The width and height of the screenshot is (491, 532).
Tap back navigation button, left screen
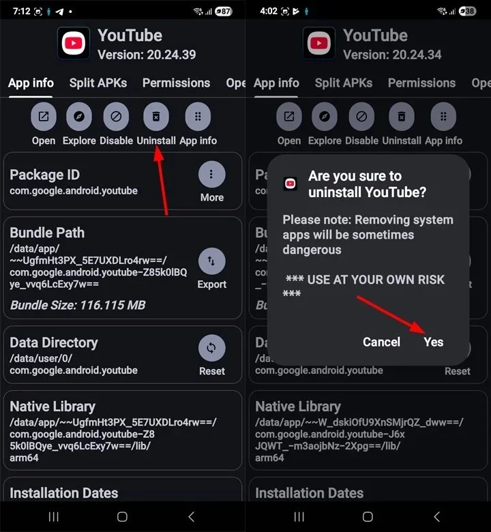coord(192,517)
